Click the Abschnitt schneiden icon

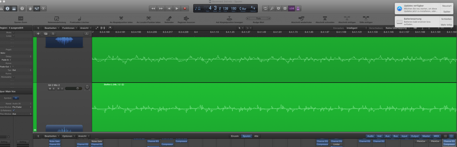click(x=325, y=19)
